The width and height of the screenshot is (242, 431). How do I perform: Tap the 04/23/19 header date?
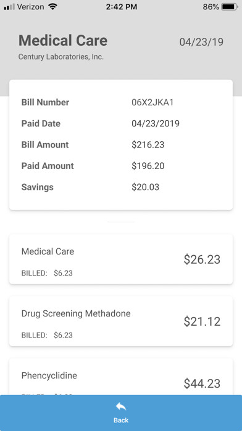tap(201, 42)
